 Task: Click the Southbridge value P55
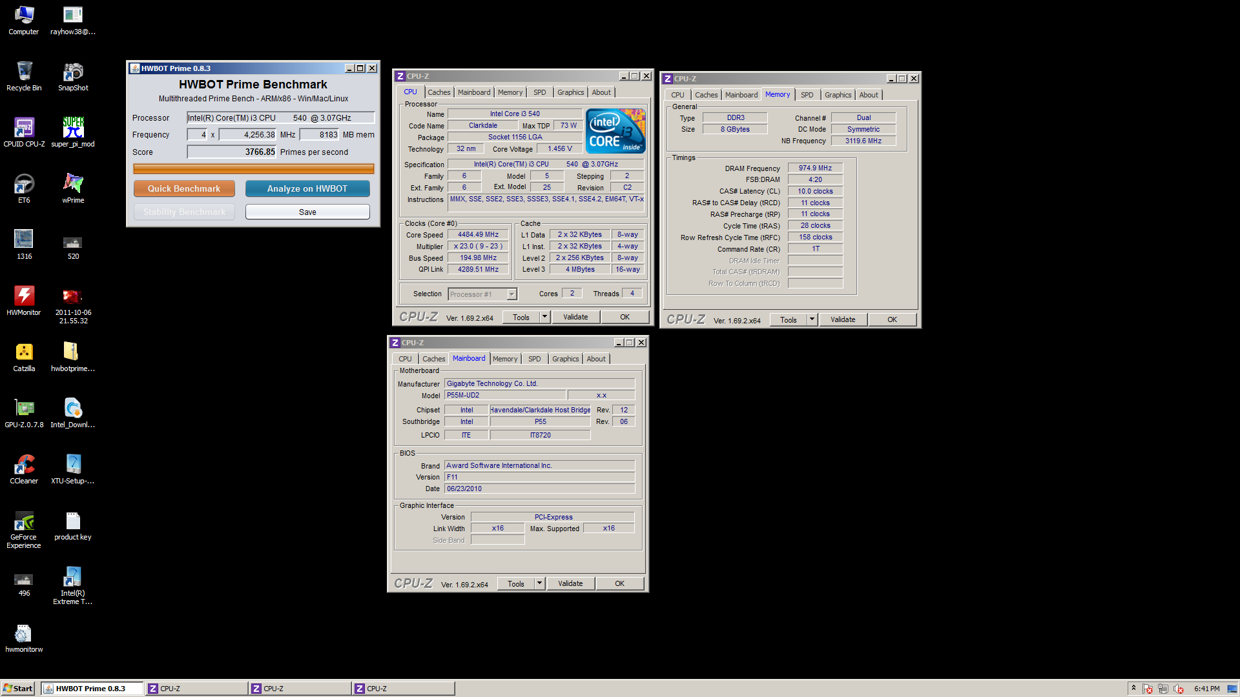pos(540,421)
